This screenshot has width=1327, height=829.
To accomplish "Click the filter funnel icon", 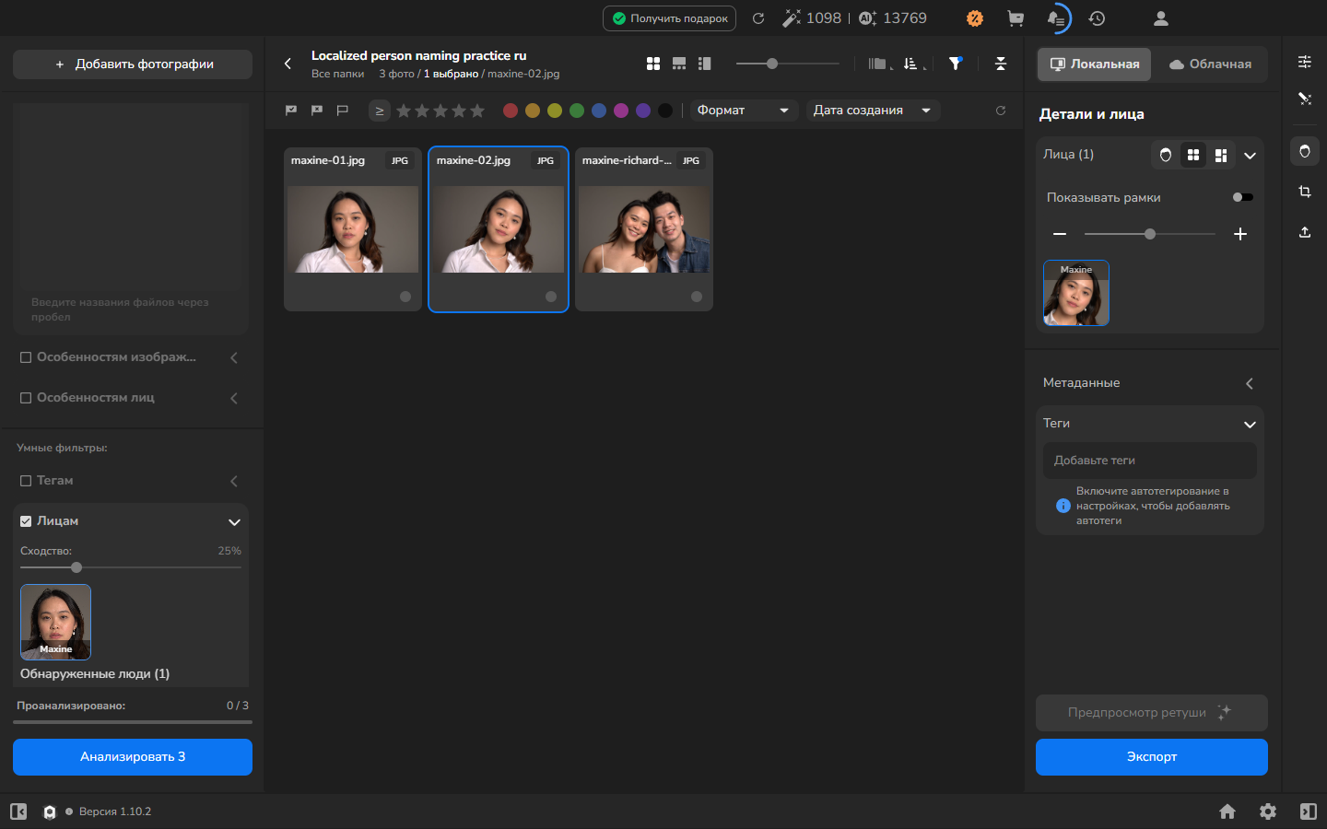I will (956, 64).
